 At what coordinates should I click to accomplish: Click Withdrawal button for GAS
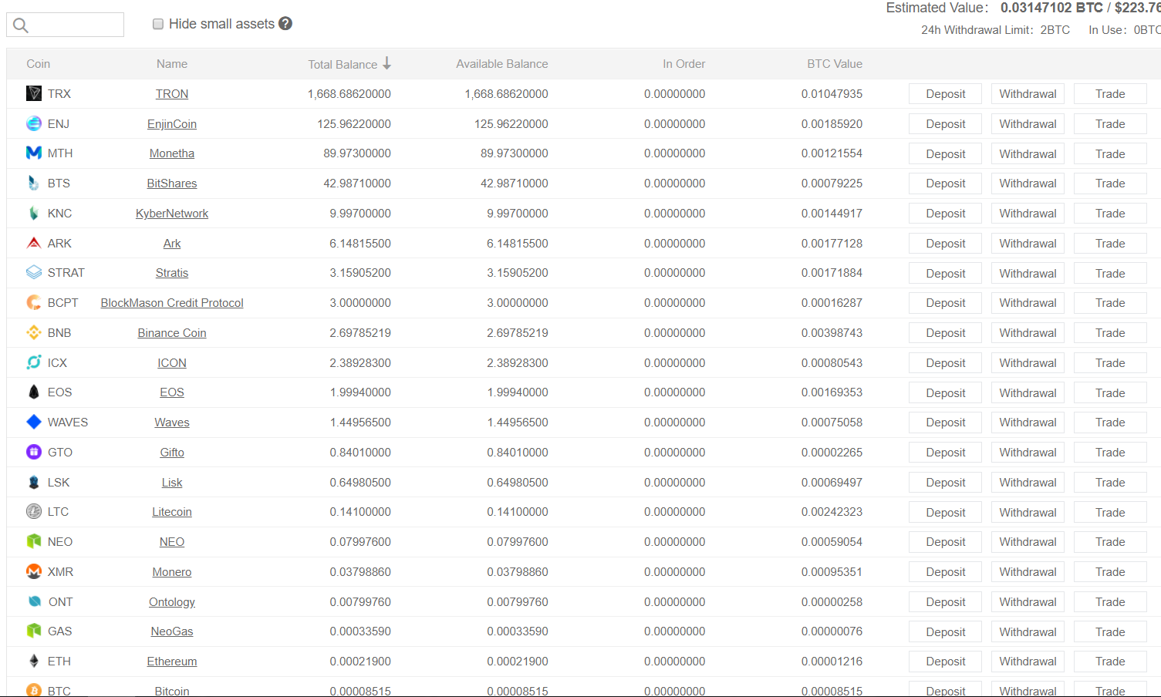(x=1028, y=631)
